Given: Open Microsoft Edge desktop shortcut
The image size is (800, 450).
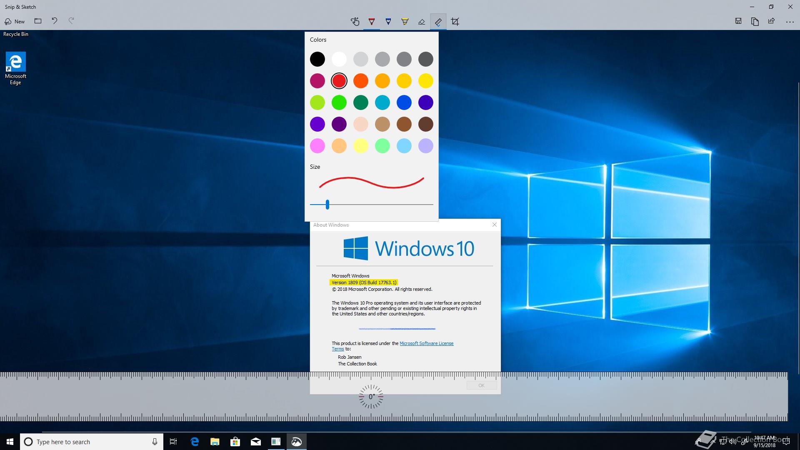Looking at the screenshot, I should 15,68.
